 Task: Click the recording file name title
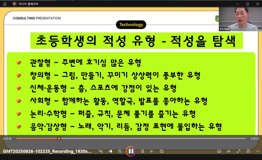point(47,151)
